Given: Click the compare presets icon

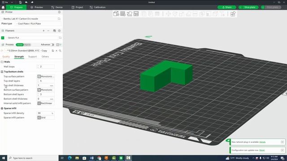Looking at the screenshot, I should (x=58, y=45).
